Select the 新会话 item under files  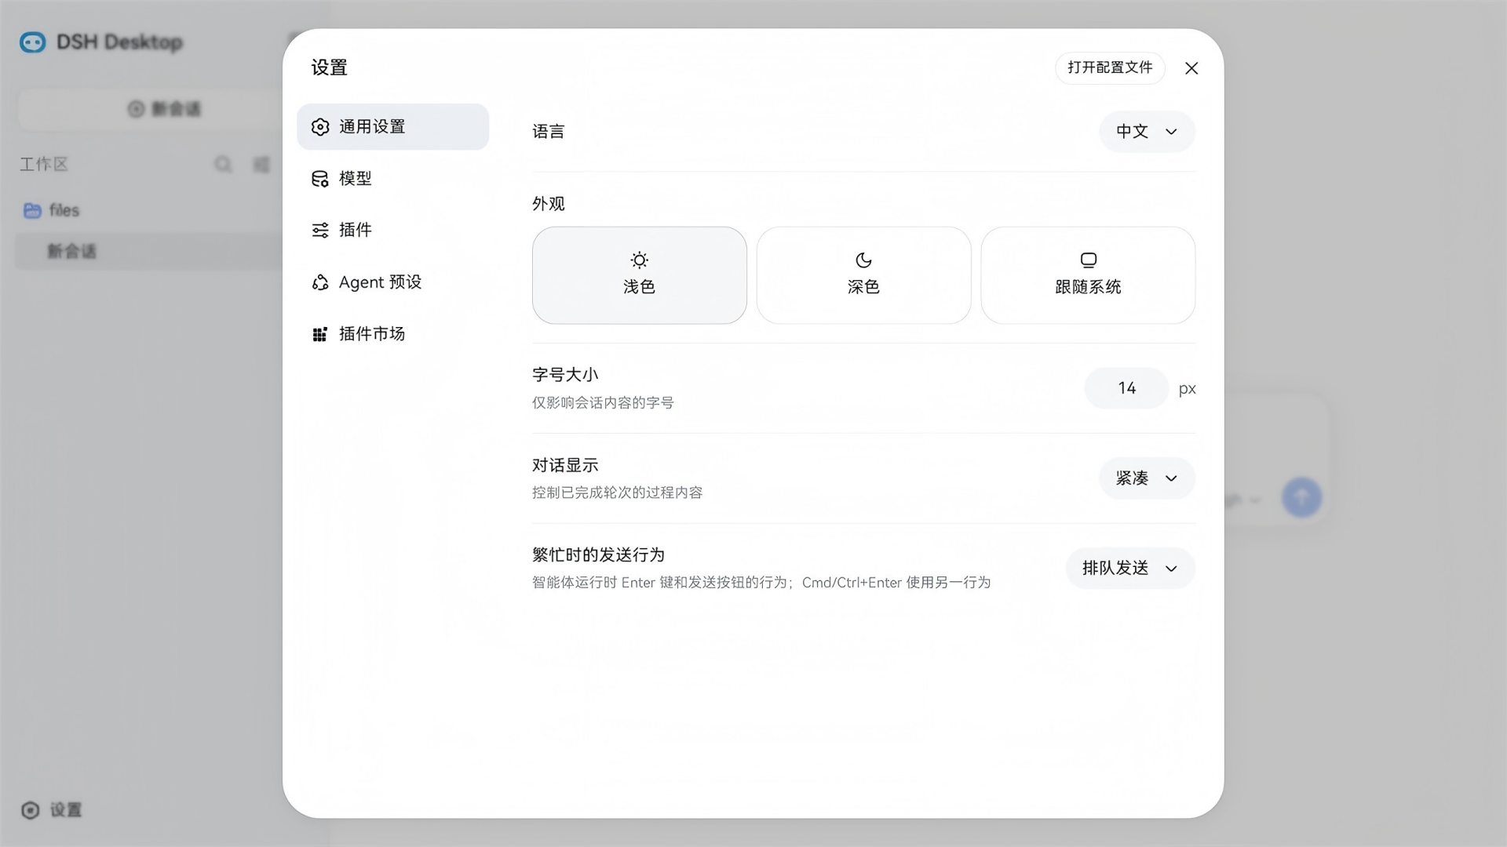(x=149, y=251)
